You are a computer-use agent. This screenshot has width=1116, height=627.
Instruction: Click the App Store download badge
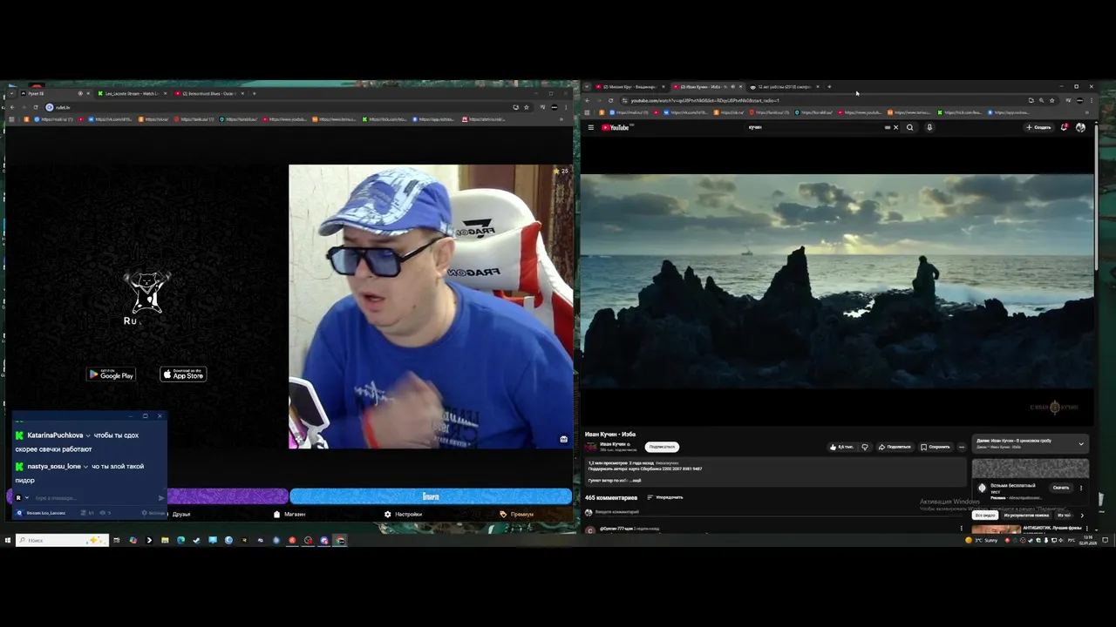click(x=183, y=374)
